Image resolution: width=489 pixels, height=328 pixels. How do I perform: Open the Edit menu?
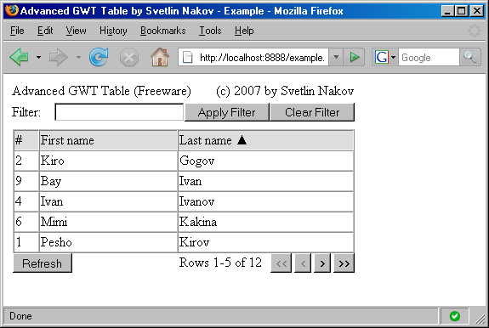click(45, 31)
